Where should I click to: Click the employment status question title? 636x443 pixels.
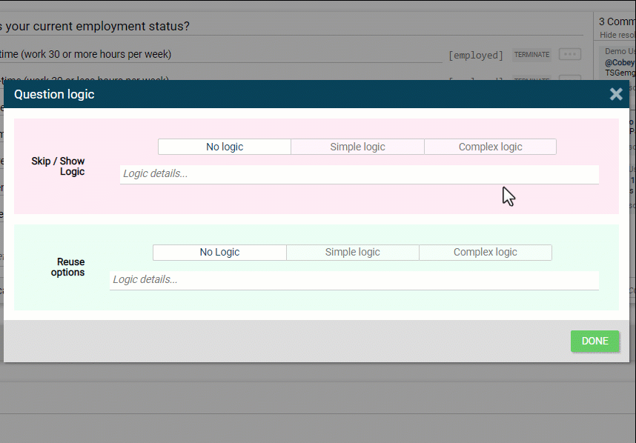96,27
